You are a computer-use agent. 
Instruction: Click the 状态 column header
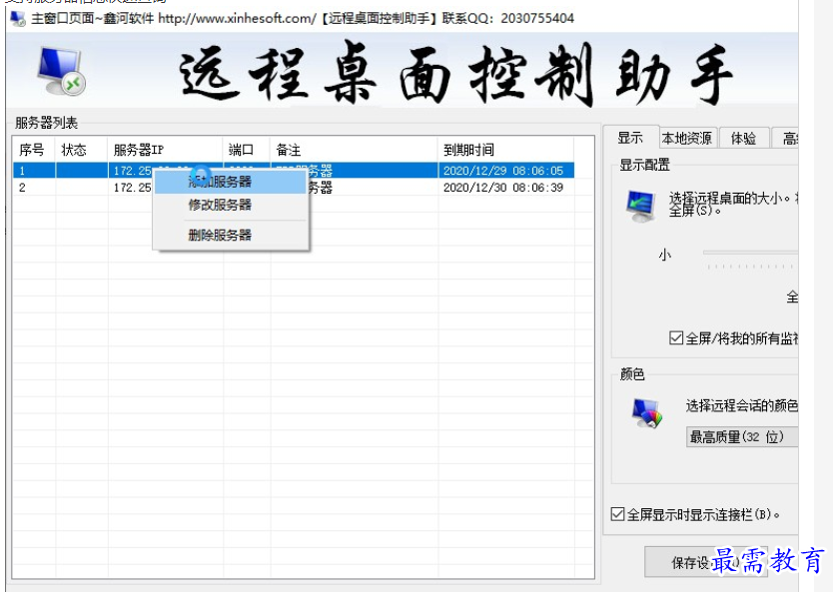pyautogui.click(x=81, y=151)
